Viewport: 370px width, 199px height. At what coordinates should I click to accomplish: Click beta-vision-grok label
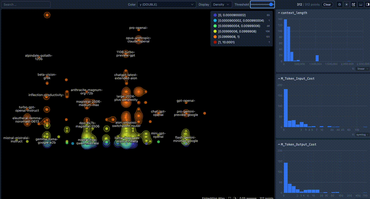47,76
